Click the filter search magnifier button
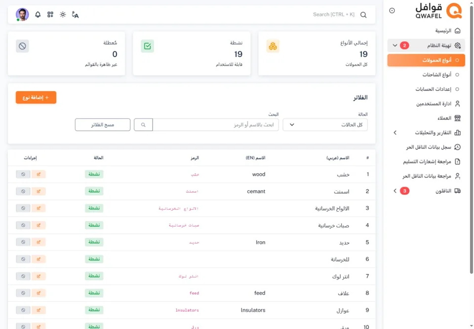 pyautogui.click(x=143, y=125)
